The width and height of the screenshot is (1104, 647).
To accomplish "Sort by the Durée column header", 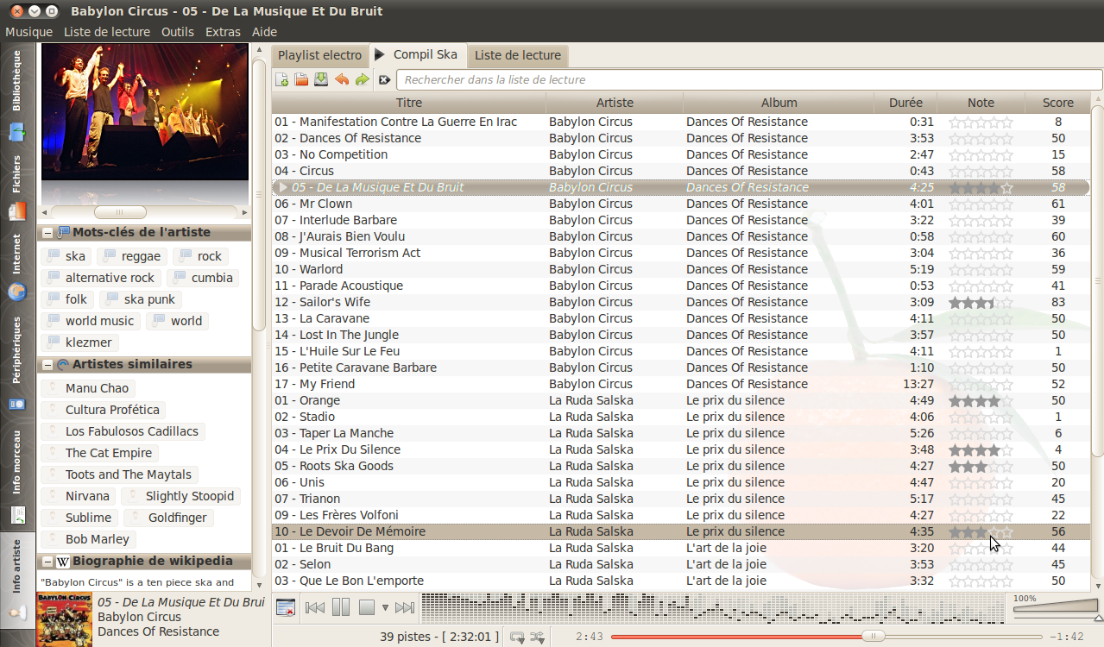I will pyautogui.click(x=905, y=103).
